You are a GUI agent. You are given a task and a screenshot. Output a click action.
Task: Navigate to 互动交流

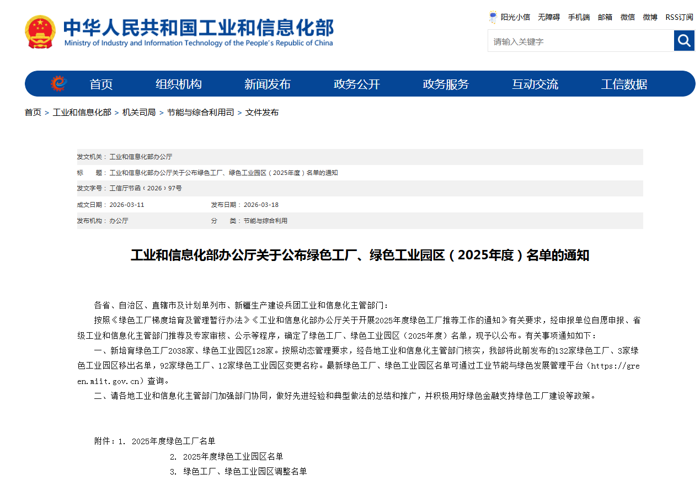[x=535, y=84]
